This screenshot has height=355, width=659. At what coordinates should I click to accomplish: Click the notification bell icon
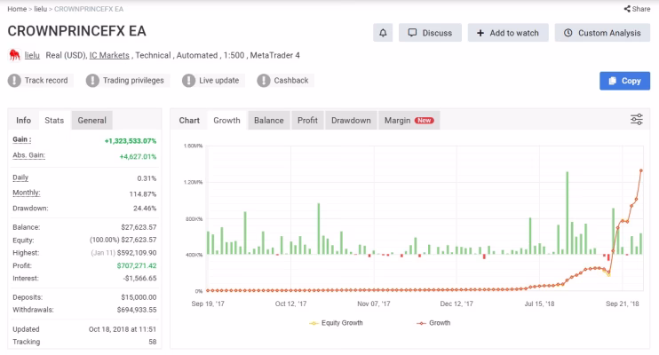tap(383, 33)
